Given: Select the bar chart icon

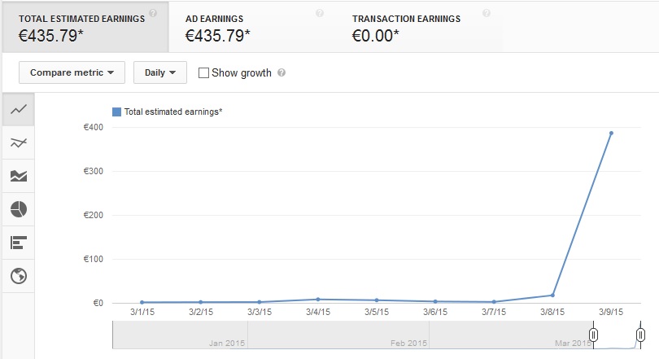Looking at the screenshot, I should 18,243.
